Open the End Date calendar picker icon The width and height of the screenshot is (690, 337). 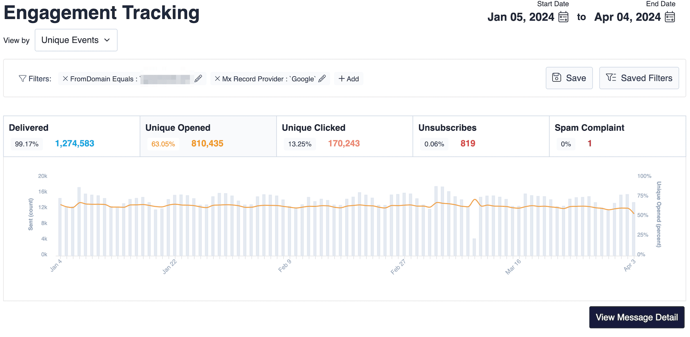(670, 17)
